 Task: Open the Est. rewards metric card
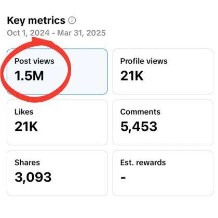pos(163,173)
